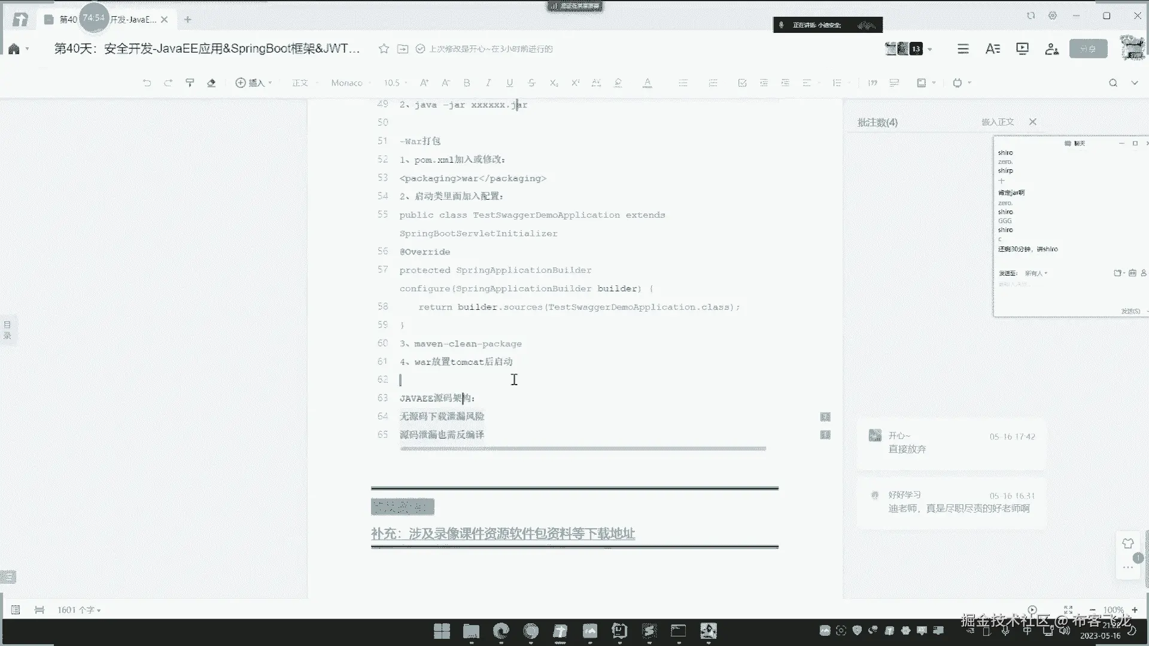Open the 10.5 font size dropdown

click(395, 83)
